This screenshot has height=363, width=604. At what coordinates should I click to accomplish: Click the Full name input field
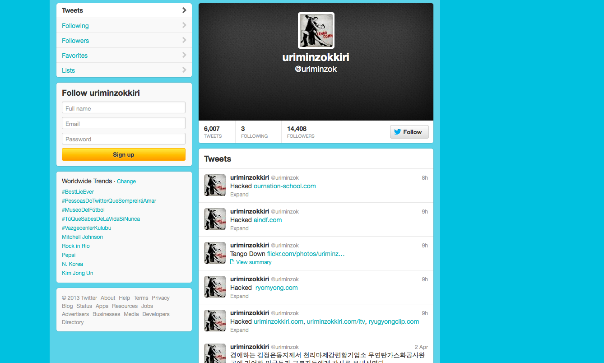pos(124,108)
